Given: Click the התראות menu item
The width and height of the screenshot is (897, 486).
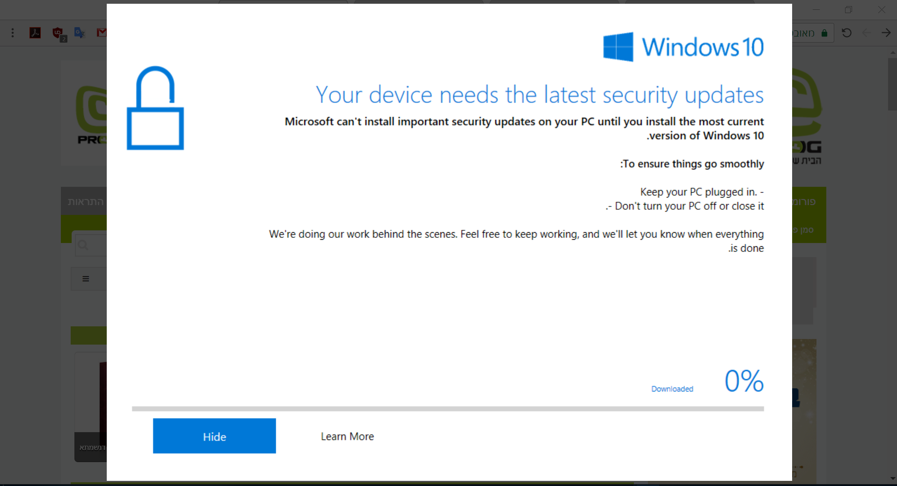Looking at the screenshot, I should [x=85, y=202].
